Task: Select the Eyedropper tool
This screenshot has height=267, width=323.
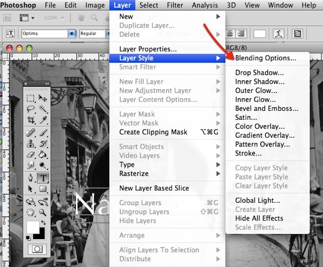Action: pos(43,120)
